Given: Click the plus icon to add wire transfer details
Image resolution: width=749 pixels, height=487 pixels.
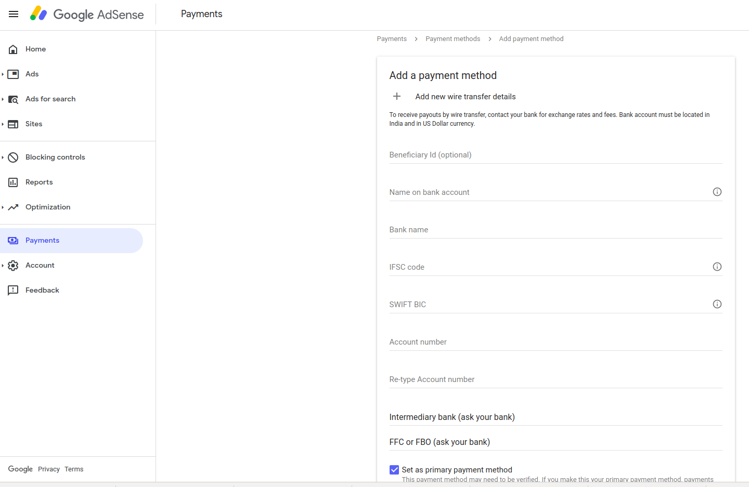Looking at the screenshot, I should pos(397,96).
